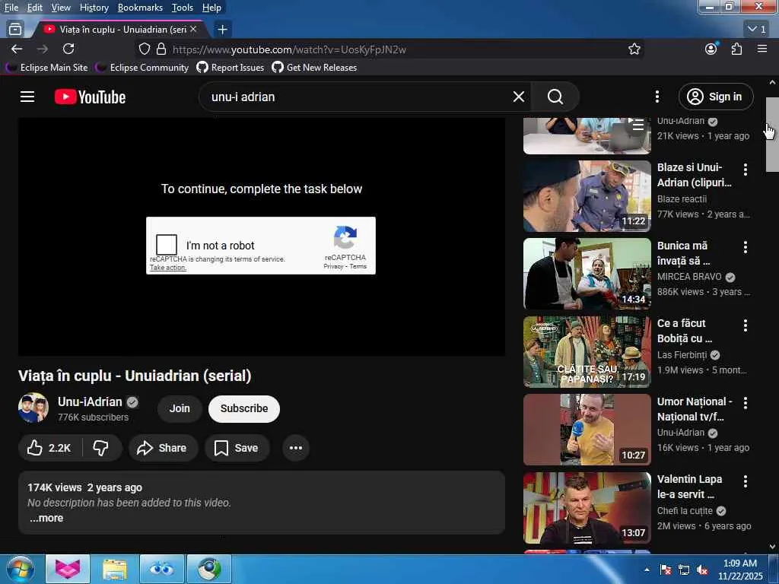Open the Bookmarks menu
The image size is (779, 584).
[x=140, y=8]
